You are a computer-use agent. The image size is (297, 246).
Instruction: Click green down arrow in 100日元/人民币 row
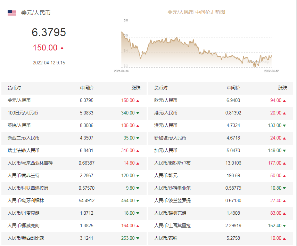[138, 113]
